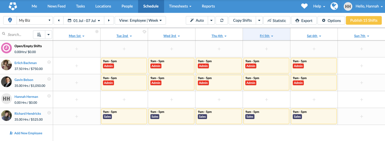Go to next week with right arrow

[x=109, y=20]
